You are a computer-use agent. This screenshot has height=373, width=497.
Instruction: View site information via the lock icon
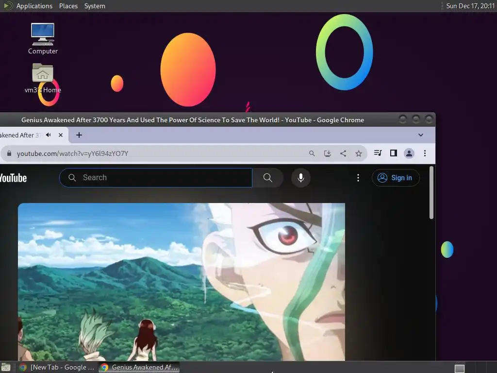click(x=9, y=153)
